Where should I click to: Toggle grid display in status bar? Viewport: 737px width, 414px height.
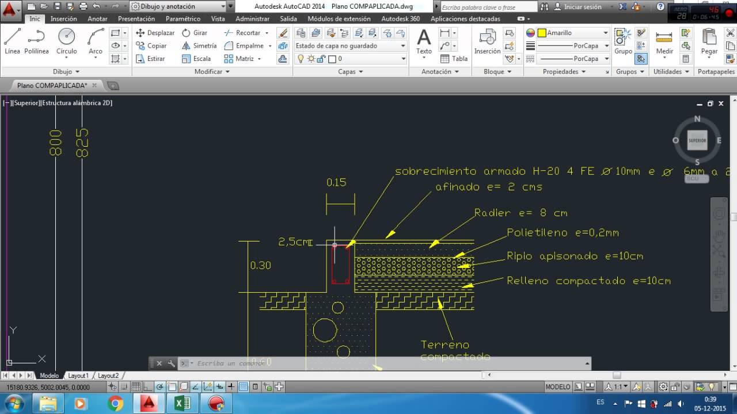coord(136,387)
